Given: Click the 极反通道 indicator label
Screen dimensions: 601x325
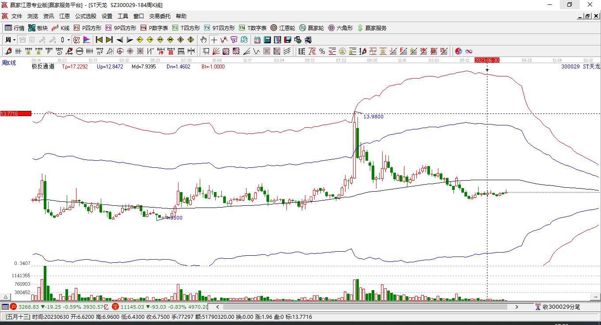Looking at the screenshot, I should click(x=43, y=67).
